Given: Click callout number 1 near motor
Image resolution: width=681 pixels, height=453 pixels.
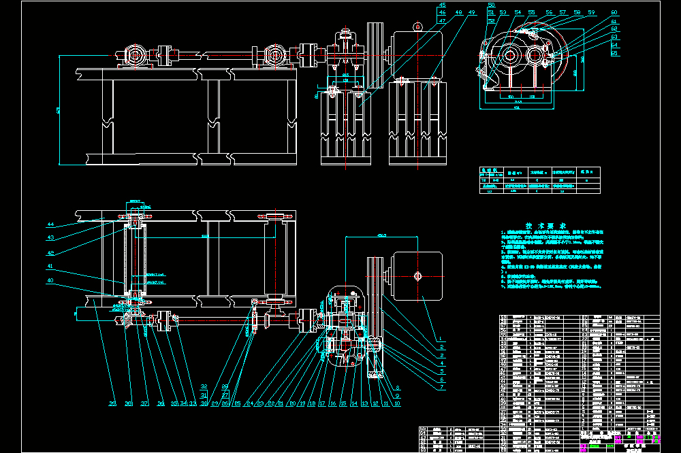Looking at the screenshot, I should (x=441, y=339).
